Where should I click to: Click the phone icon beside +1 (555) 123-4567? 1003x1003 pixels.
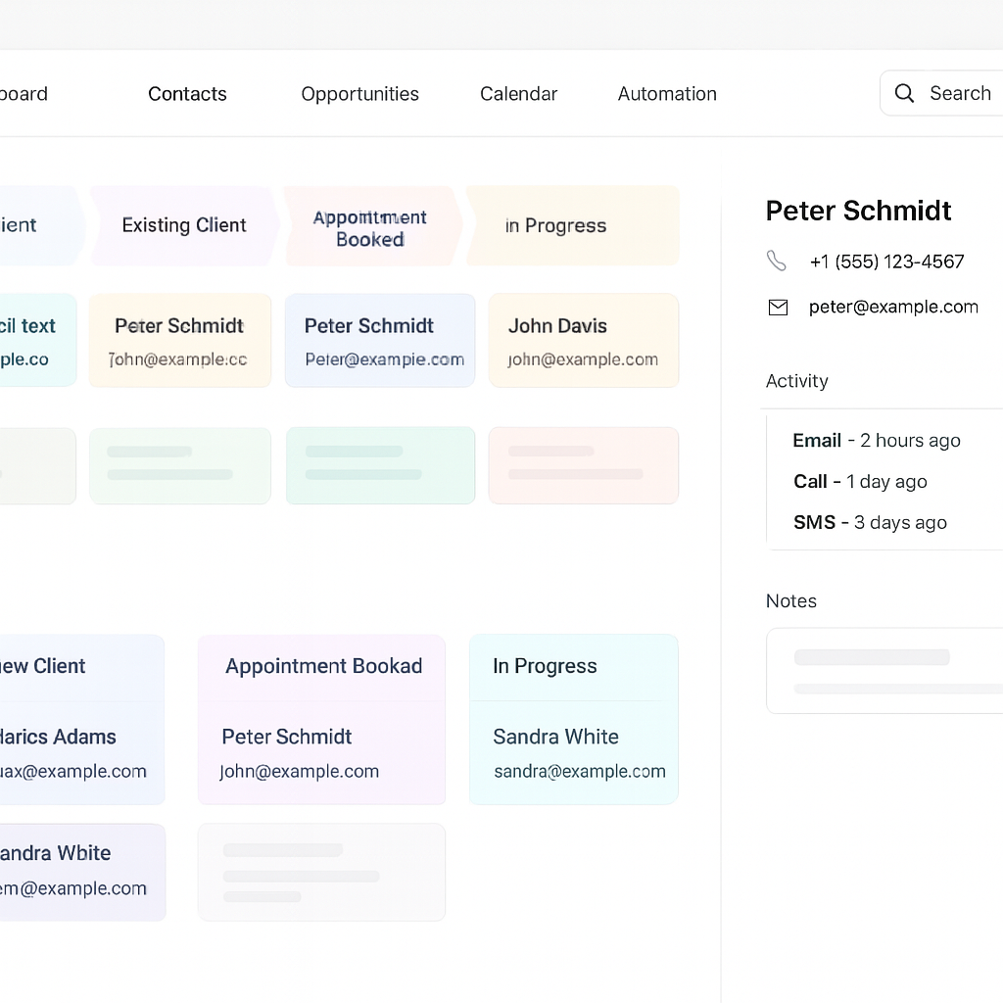tap(777, 261)
